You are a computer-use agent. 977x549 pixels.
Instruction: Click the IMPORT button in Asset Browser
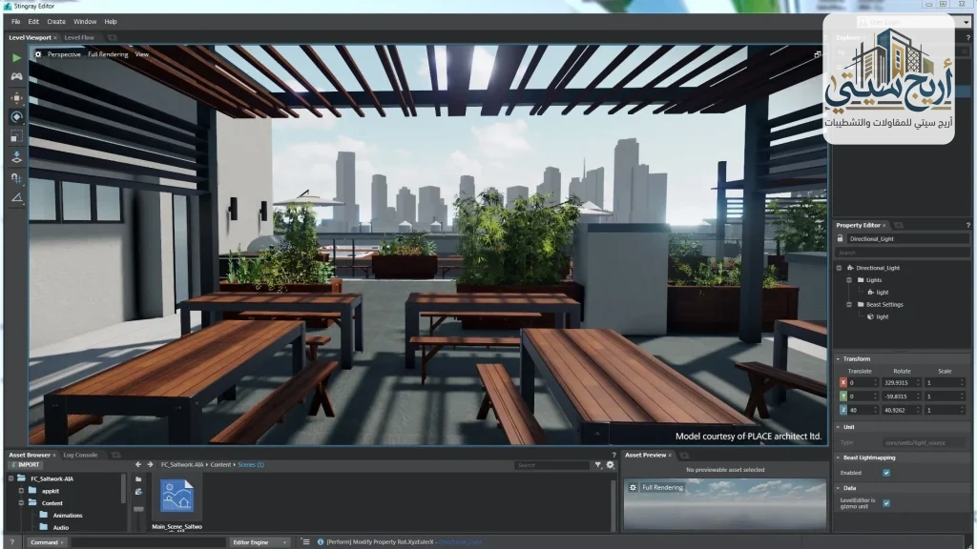pos(24,464)
